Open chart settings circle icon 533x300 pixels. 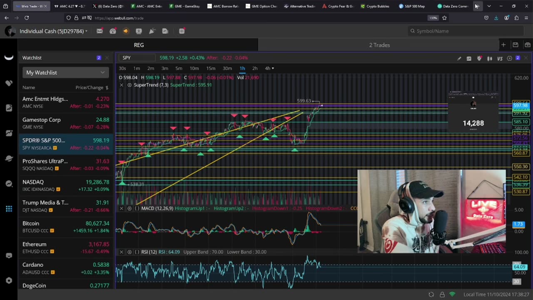point(509,58)
